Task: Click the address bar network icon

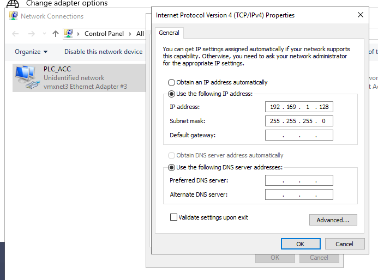Action: coord(69,34)
